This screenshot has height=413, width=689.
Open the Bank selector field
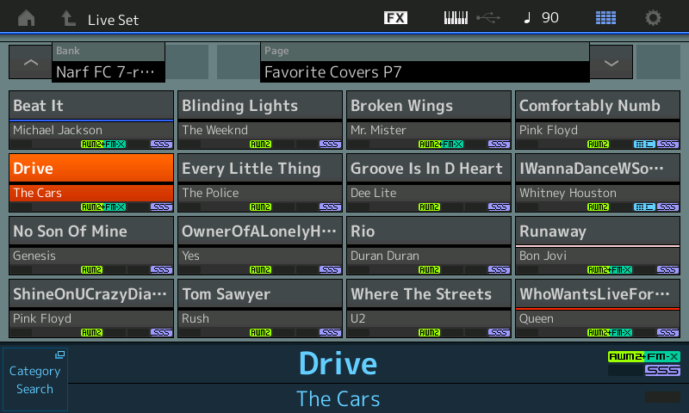[109, 63]
